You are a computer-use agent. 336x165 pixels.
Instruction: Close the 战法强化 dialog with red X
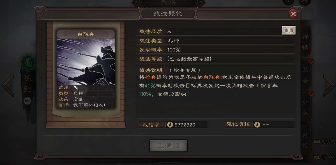(x=293, y=14)
